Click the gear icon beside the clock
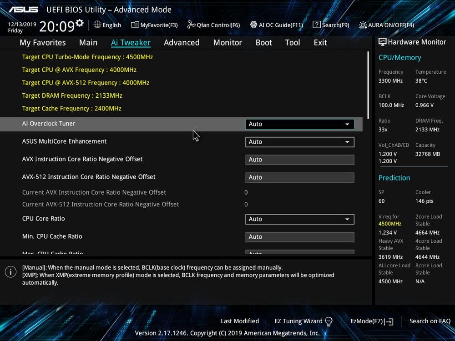Viewport: 455px width, 341px height. pyautogui.click(x=80, y=23)
